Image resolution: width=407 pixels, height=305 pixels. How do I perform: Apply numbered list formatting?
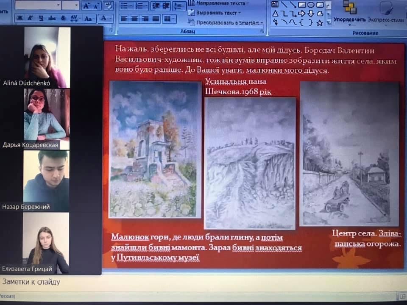[141, 6]
